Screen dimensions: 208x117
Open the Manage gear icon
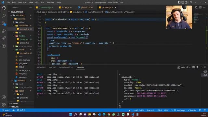4,105
